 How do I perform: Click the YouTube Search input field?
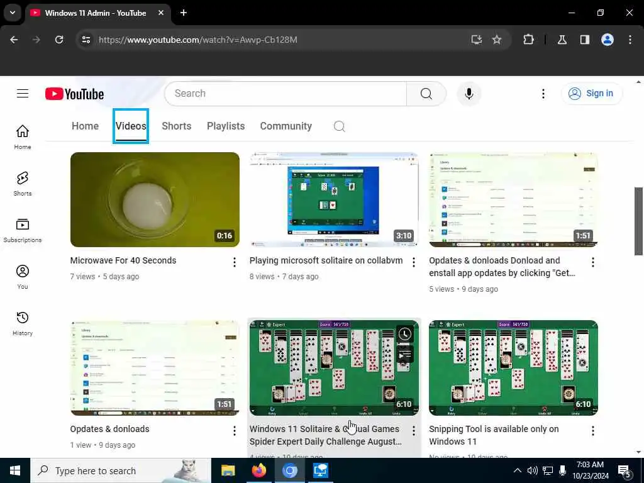[x=285, y=94]
